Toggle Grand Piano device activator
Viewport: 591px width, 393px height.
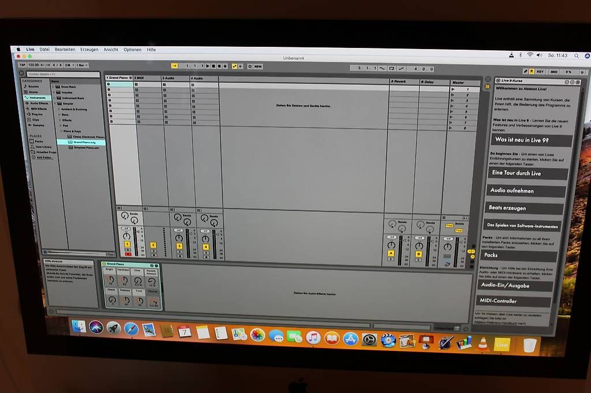(104, 264)
